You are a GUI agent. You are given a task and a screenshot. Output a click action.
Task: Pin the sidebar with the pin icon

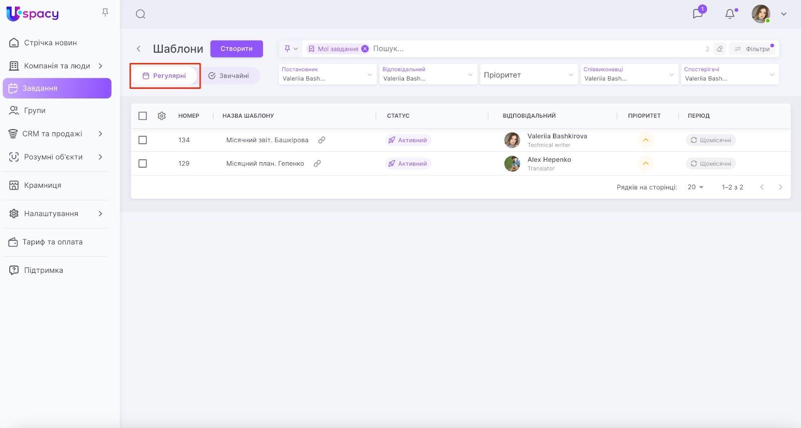[x=105, y=13]
